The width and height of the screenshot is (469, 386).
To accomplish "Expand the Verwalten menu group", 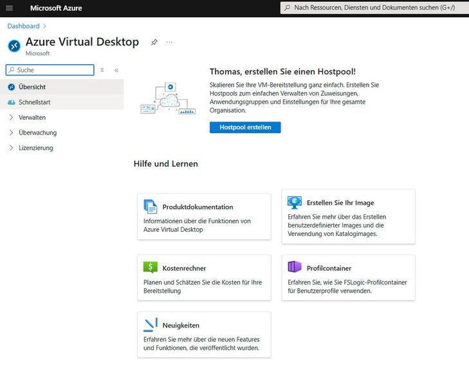I will pyautogui.click(x=11, y=118).
